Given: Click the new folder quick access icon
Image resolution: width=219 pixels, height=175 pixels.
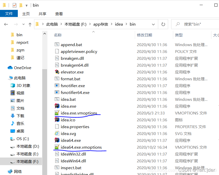Looking at the screenshot, I should 21,5.
